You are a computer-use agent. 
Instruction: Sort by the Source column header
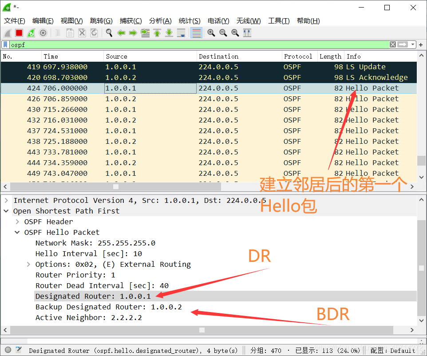[x=150, y=56]
